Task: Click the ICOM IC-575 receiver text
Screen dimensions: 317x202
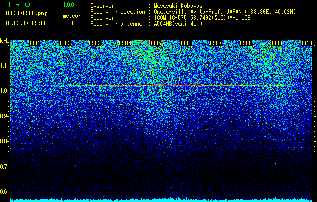Action: tap(202, 18)
